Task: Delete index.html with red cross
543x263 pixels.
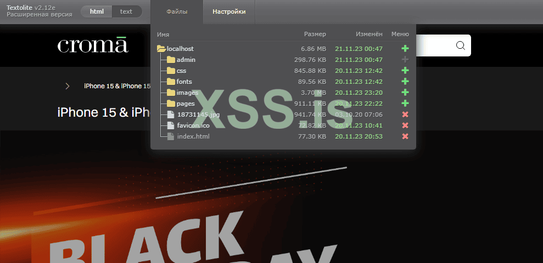Action: [x=405, y=136]
